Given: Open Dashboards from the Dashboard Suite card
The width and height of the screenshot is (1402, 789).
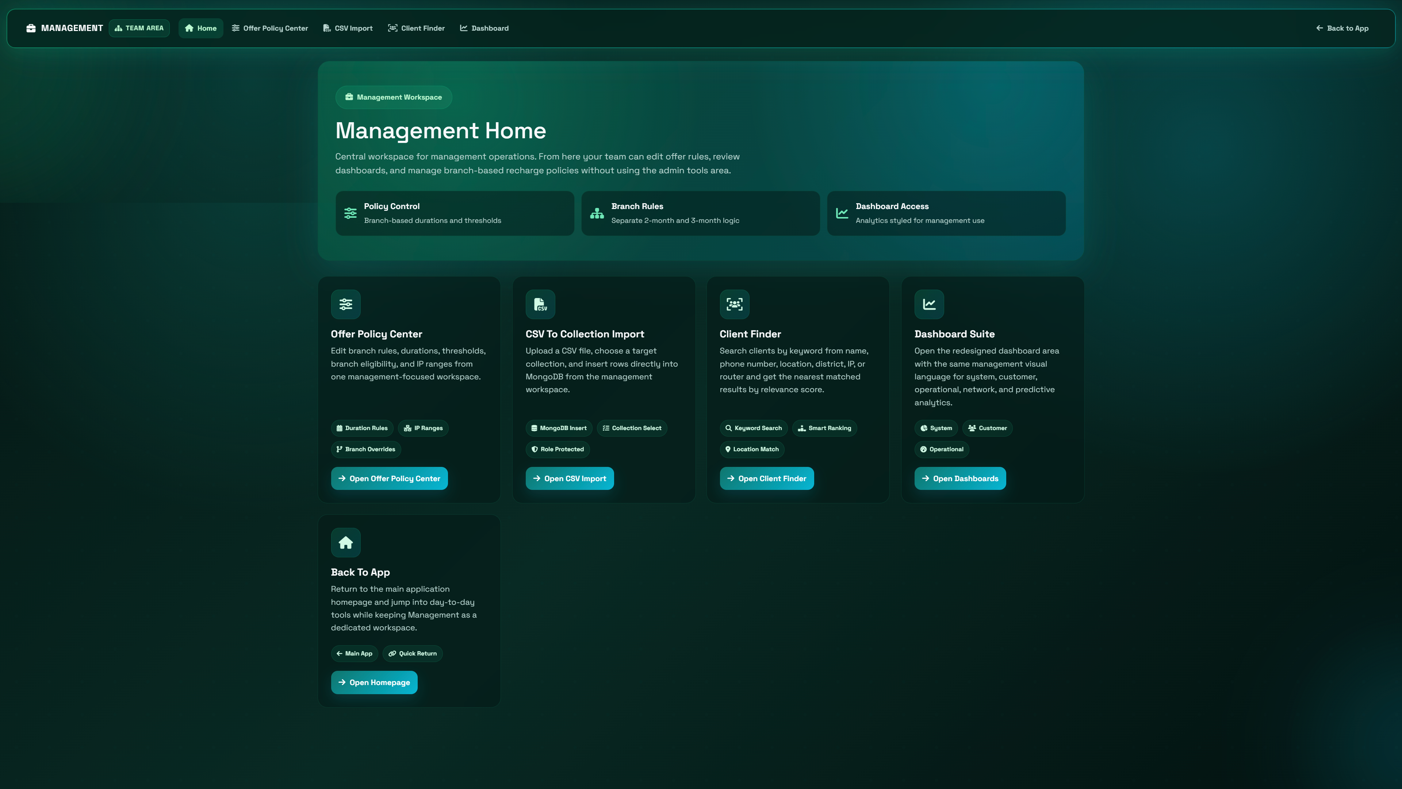Looking at the screenshot, I should [960, 478].
